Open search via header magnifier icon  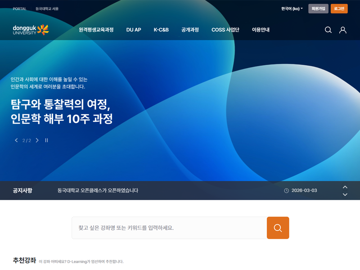328,30
